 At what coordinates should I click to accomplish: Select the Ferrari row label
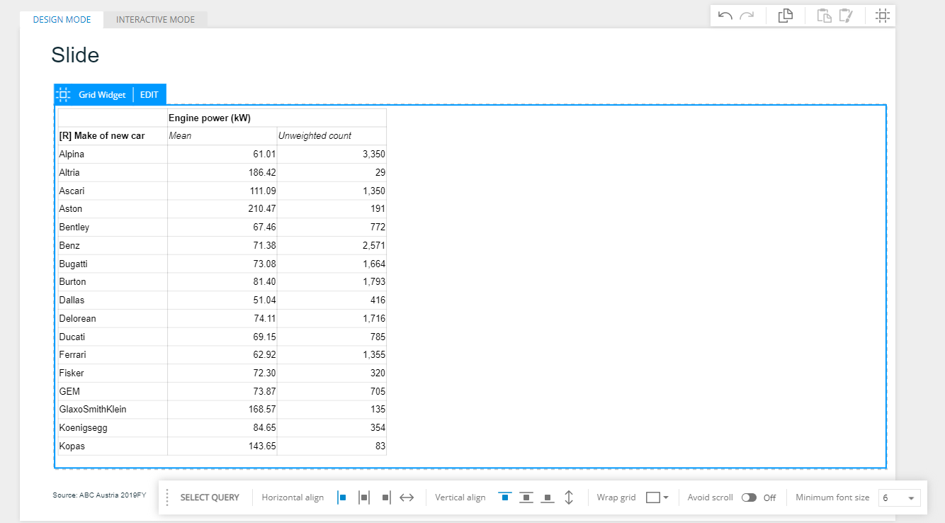tap(73, 354)
